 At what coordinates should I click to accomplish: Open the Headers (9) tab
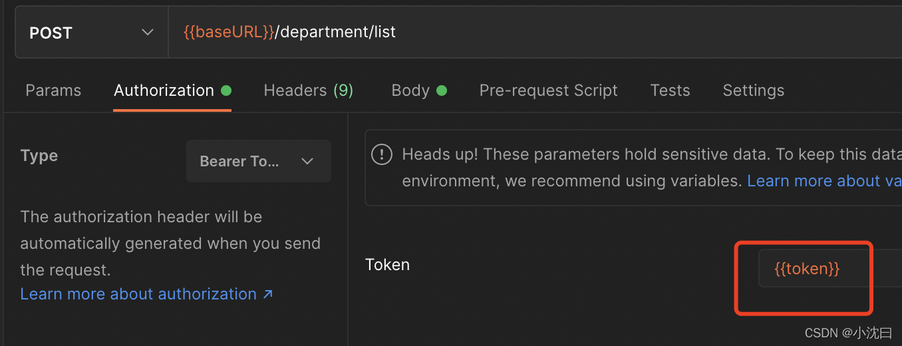pyautogui.click(x=308, y=90)
